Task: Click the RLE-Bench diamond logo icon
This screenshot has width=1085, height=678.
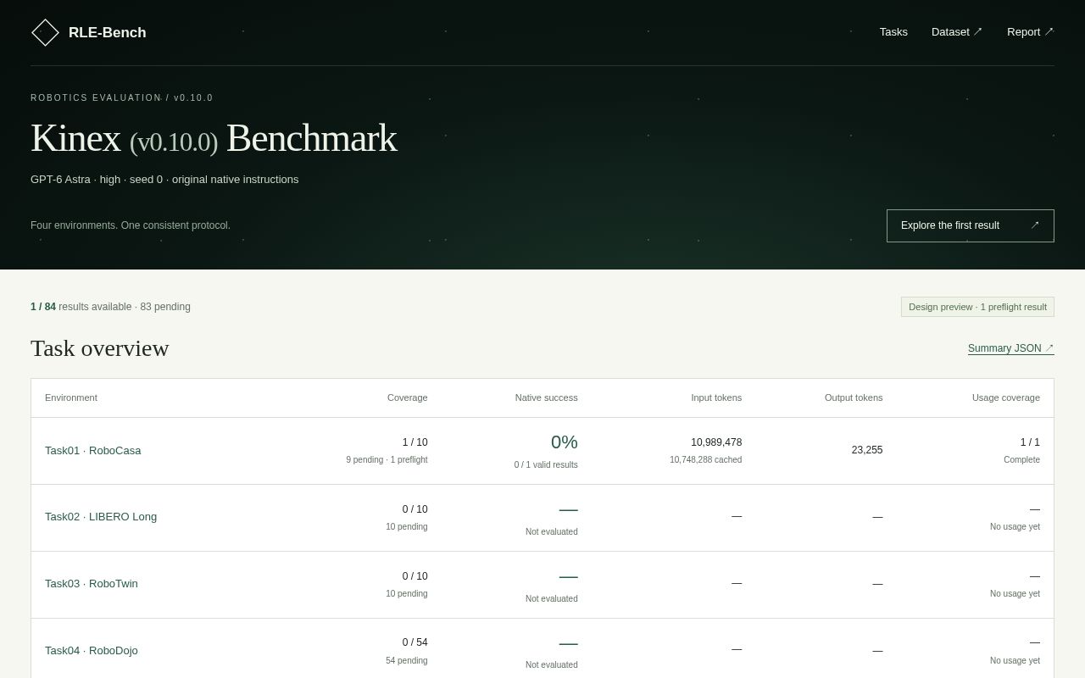Action: (45, 32)
